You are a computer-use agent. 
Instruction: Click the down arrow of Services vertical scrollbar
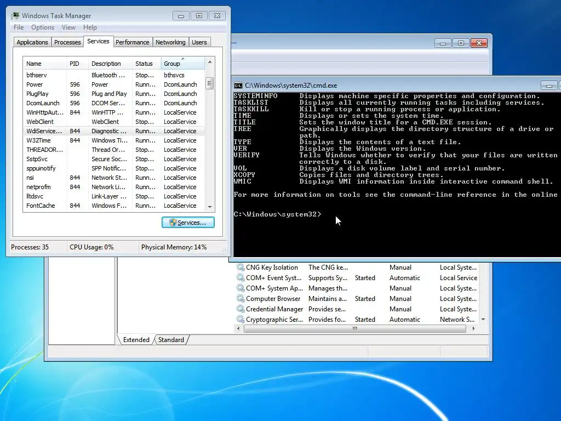click(483, 320)
